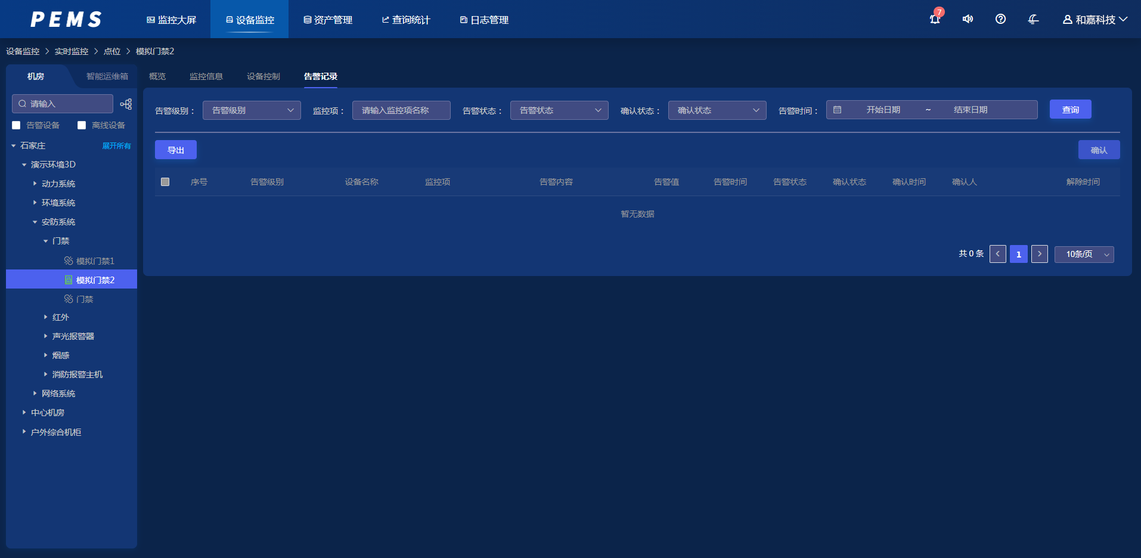Screen dimensions: 1141x558
Task: Click the 查询 button
Action: pos(1070,110)
